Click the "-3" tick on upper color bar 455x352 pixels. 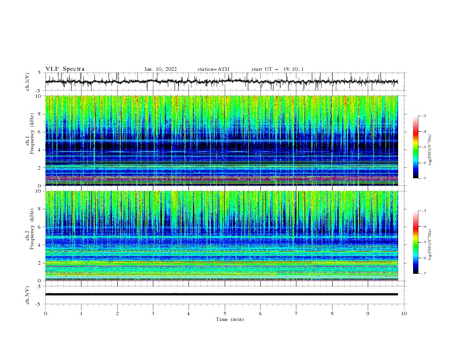[x=423, y=116]
